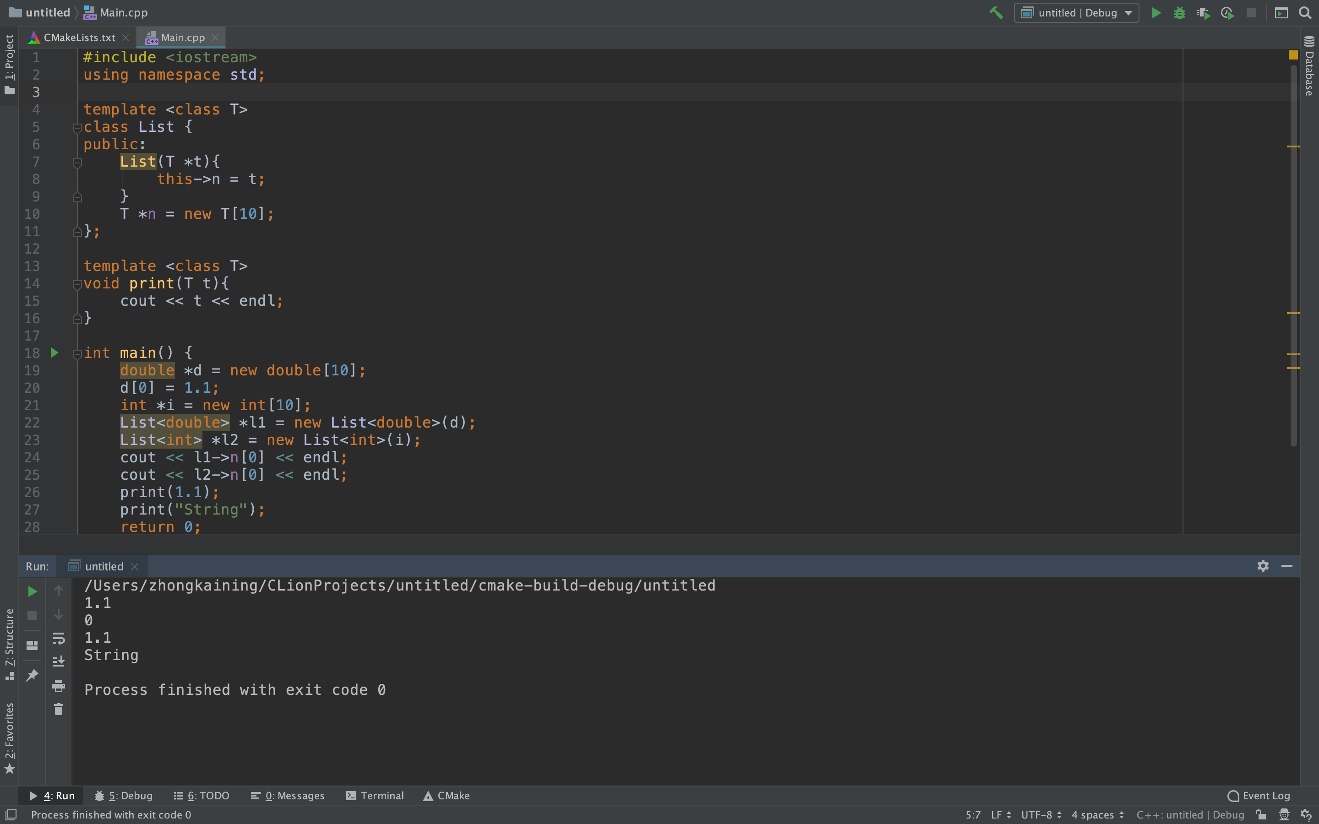This screenshot has height=824, width=1319.
Task: Open the untitled | Debug configuration dropdown
Action: tap(1076, 12)
